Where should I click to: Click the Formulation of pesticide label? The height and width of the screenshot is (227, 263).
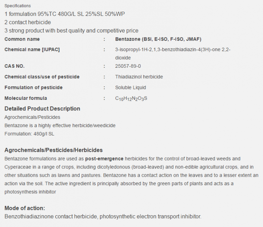tap(34, 87)
